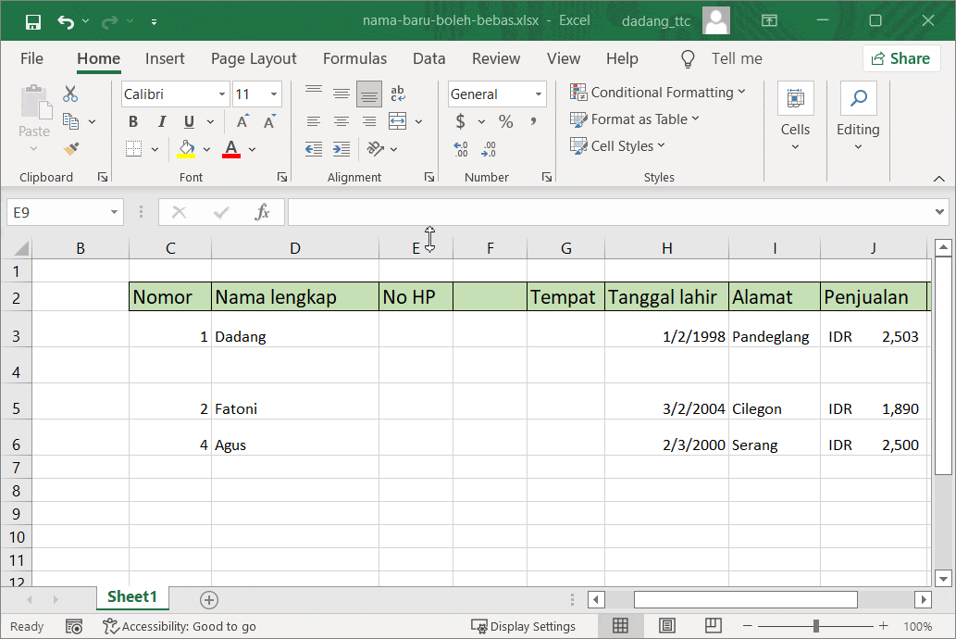Screen dimensions: 956x639
Task: Toggle the Wrap Text option
Action: (396, 92)
